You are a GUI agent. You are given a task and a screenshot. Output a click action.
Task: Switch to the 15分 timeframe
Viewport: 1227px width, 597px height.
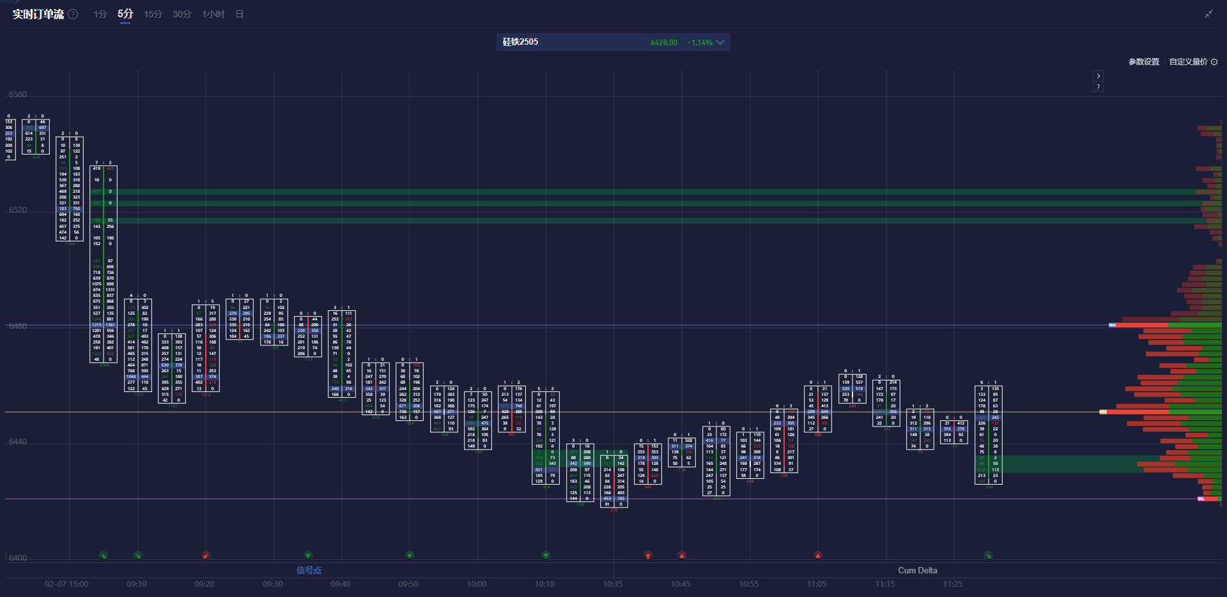pos(153,13)
